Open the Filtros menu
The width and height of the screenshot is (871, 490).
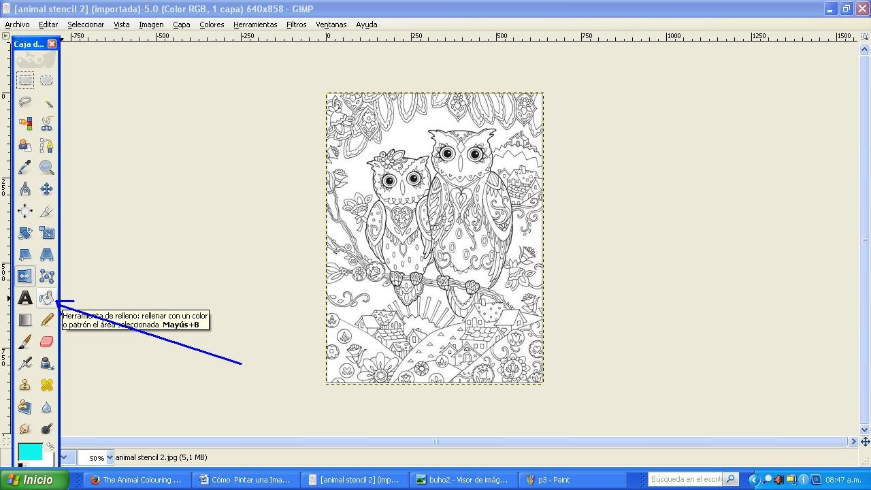(296, 24)
